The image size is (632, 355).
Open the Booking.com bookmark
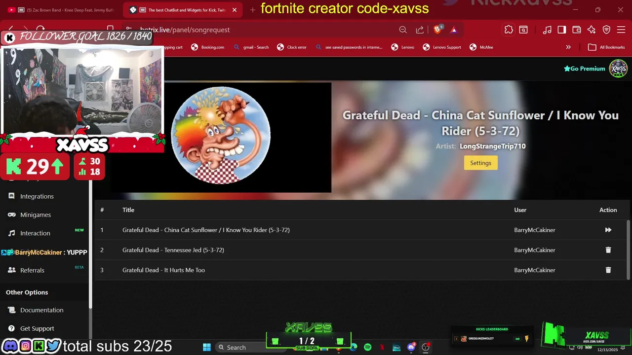[x=208, y=47]
